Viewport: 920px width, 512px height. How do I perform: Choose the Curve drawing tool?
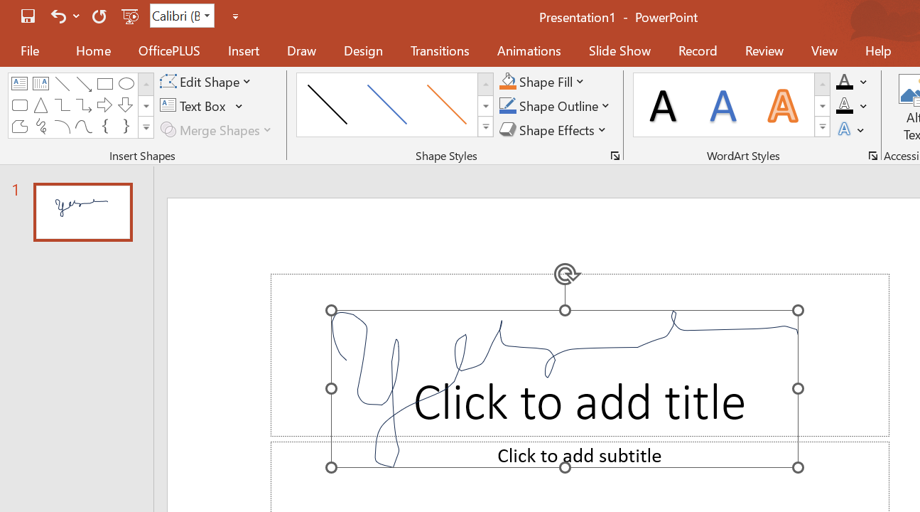coord(84,127)
